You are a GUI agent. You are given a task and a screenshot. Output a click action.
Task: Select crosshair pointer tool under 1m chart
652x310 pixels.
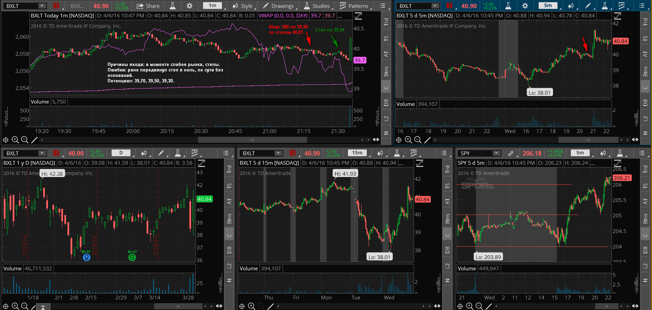[6, 139]
